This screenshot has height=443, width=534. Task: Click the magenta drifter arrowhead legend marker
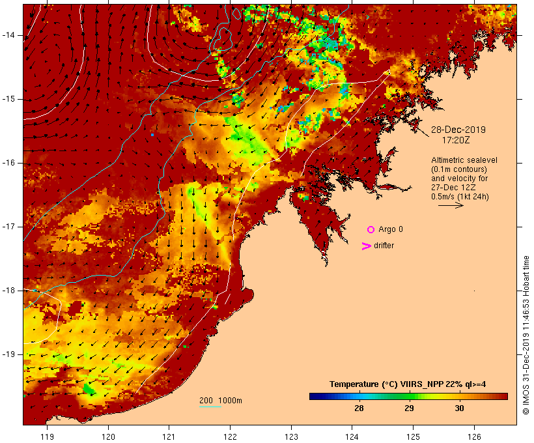pyautogui.click(x=366, y=246)
